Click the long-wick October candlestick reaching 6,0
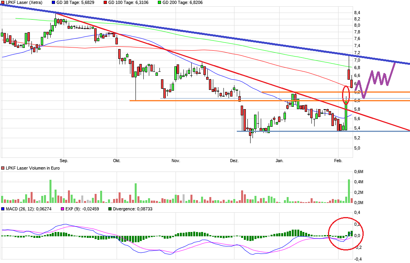The image size is (410, 263). tap(135, 86)
